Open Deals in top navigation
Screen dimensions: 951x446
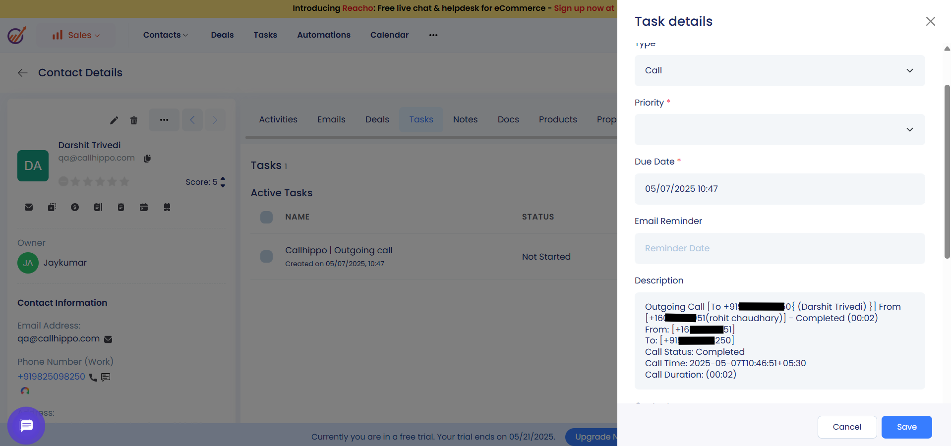point(222,35)
